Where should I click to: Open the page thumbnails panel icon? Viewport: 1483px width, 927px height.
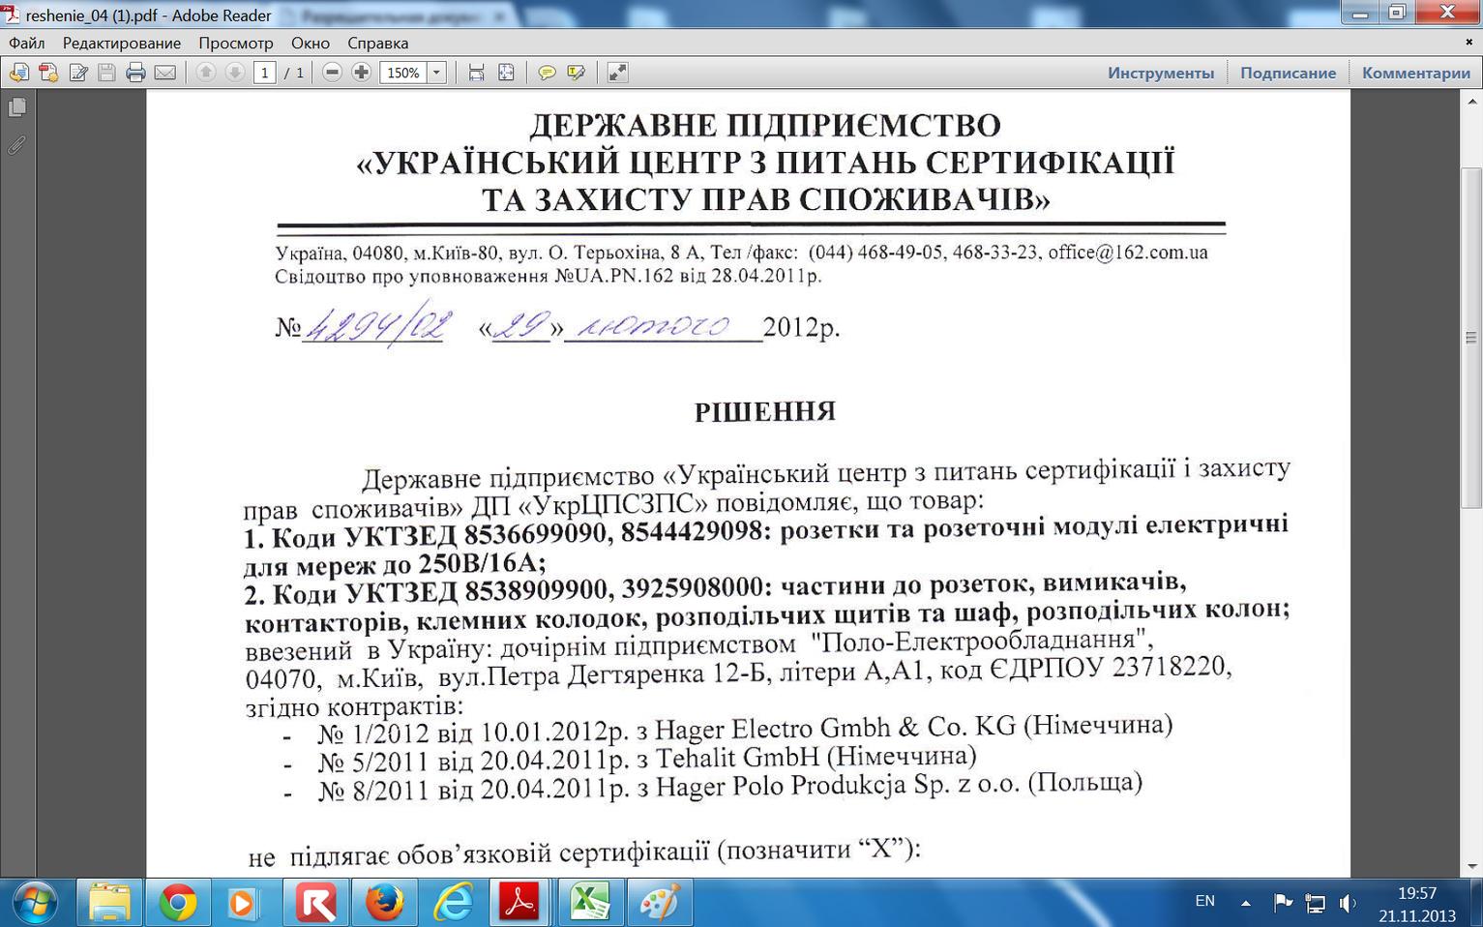tap(16, 107)
